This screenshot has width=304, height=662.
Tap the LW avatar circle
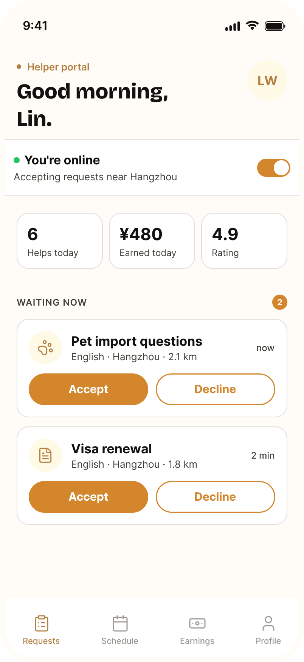click(268, 80)
